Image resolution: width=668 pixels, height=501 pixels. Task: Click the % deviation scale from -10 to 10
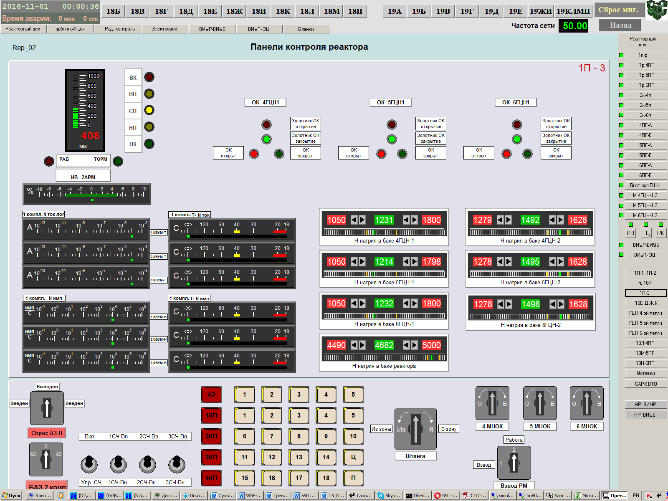pyautogui.click(x=86, y=194)
